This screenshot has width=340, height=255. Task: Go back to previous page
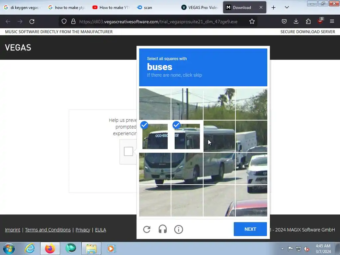pos(8,22)
